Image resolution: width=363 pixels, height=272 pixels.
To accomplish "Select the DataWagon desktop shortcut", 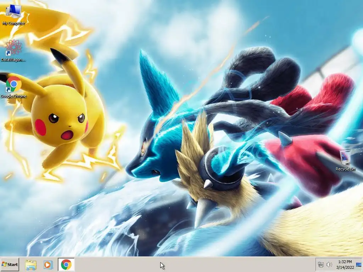I will [x=13, y=51].
